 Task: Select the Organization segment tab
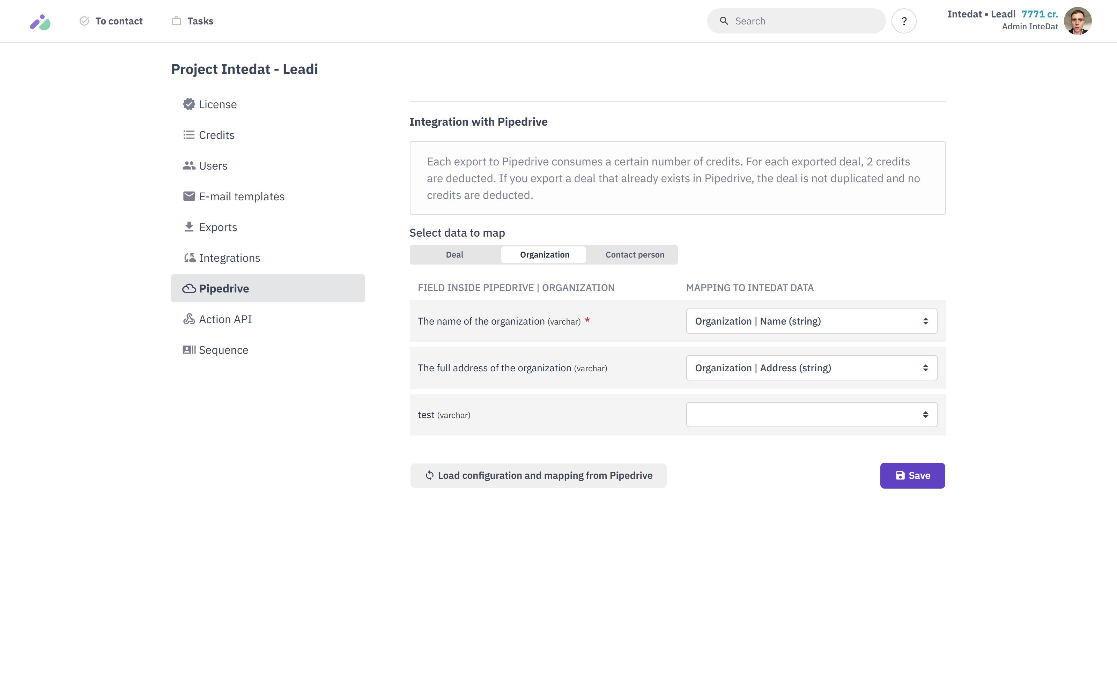(x=544, y=255)
